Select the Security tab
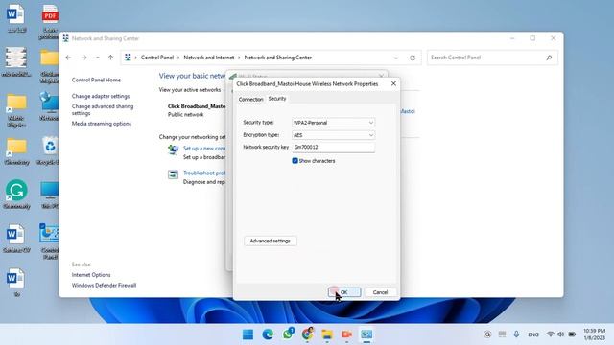This screenshot has width=614, height=345. click(277, 99)
